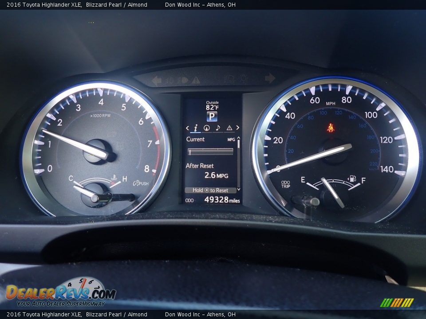Click the forward headlight indicator right of center

pyautogui.click(x=229, y=79)
